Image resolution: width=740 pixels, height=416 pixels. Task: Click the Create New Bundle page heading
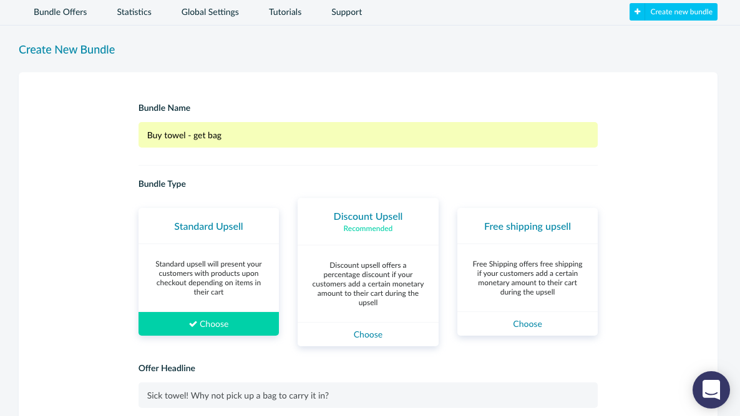pyautogui.click(x=67, y=49)
